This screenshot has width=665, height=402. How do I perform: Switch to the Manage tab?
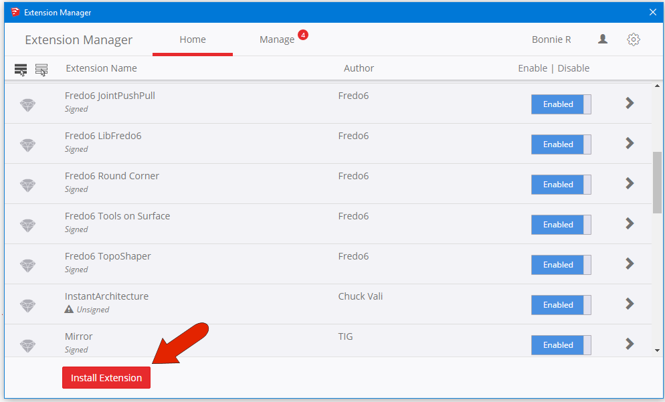click(277, 39)
